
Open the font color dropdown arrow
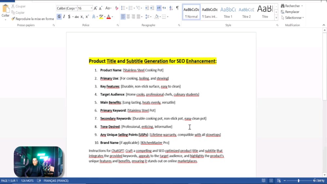point(112,17)
